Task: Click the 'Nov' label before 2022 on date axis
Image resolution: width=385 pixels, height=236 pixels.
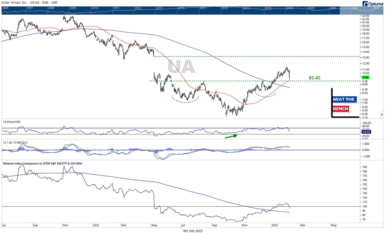Action: click(65, 225)
